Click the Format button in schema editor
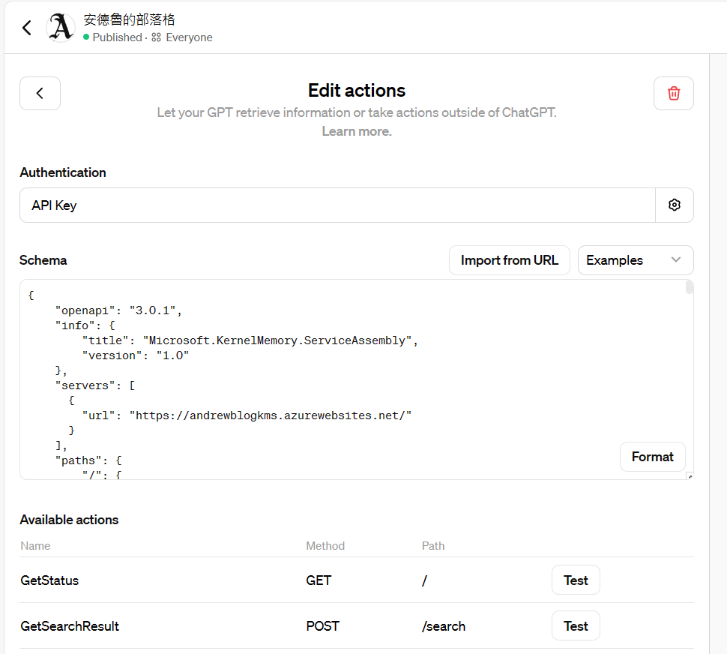The height and width of the screenshot is (654, 727). [x=652, y=457]
